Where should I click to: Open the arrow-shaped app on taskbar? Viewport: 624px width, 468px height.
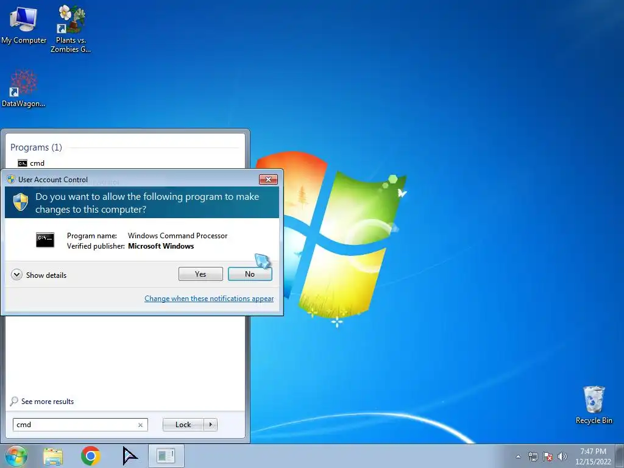coord(130,456)
